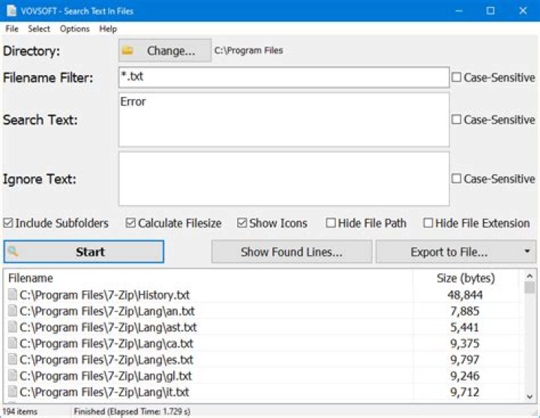The width and height of the screenshot is (540, 418).
Task: Click the size value 9,246
Action: (x=465, y=376)
